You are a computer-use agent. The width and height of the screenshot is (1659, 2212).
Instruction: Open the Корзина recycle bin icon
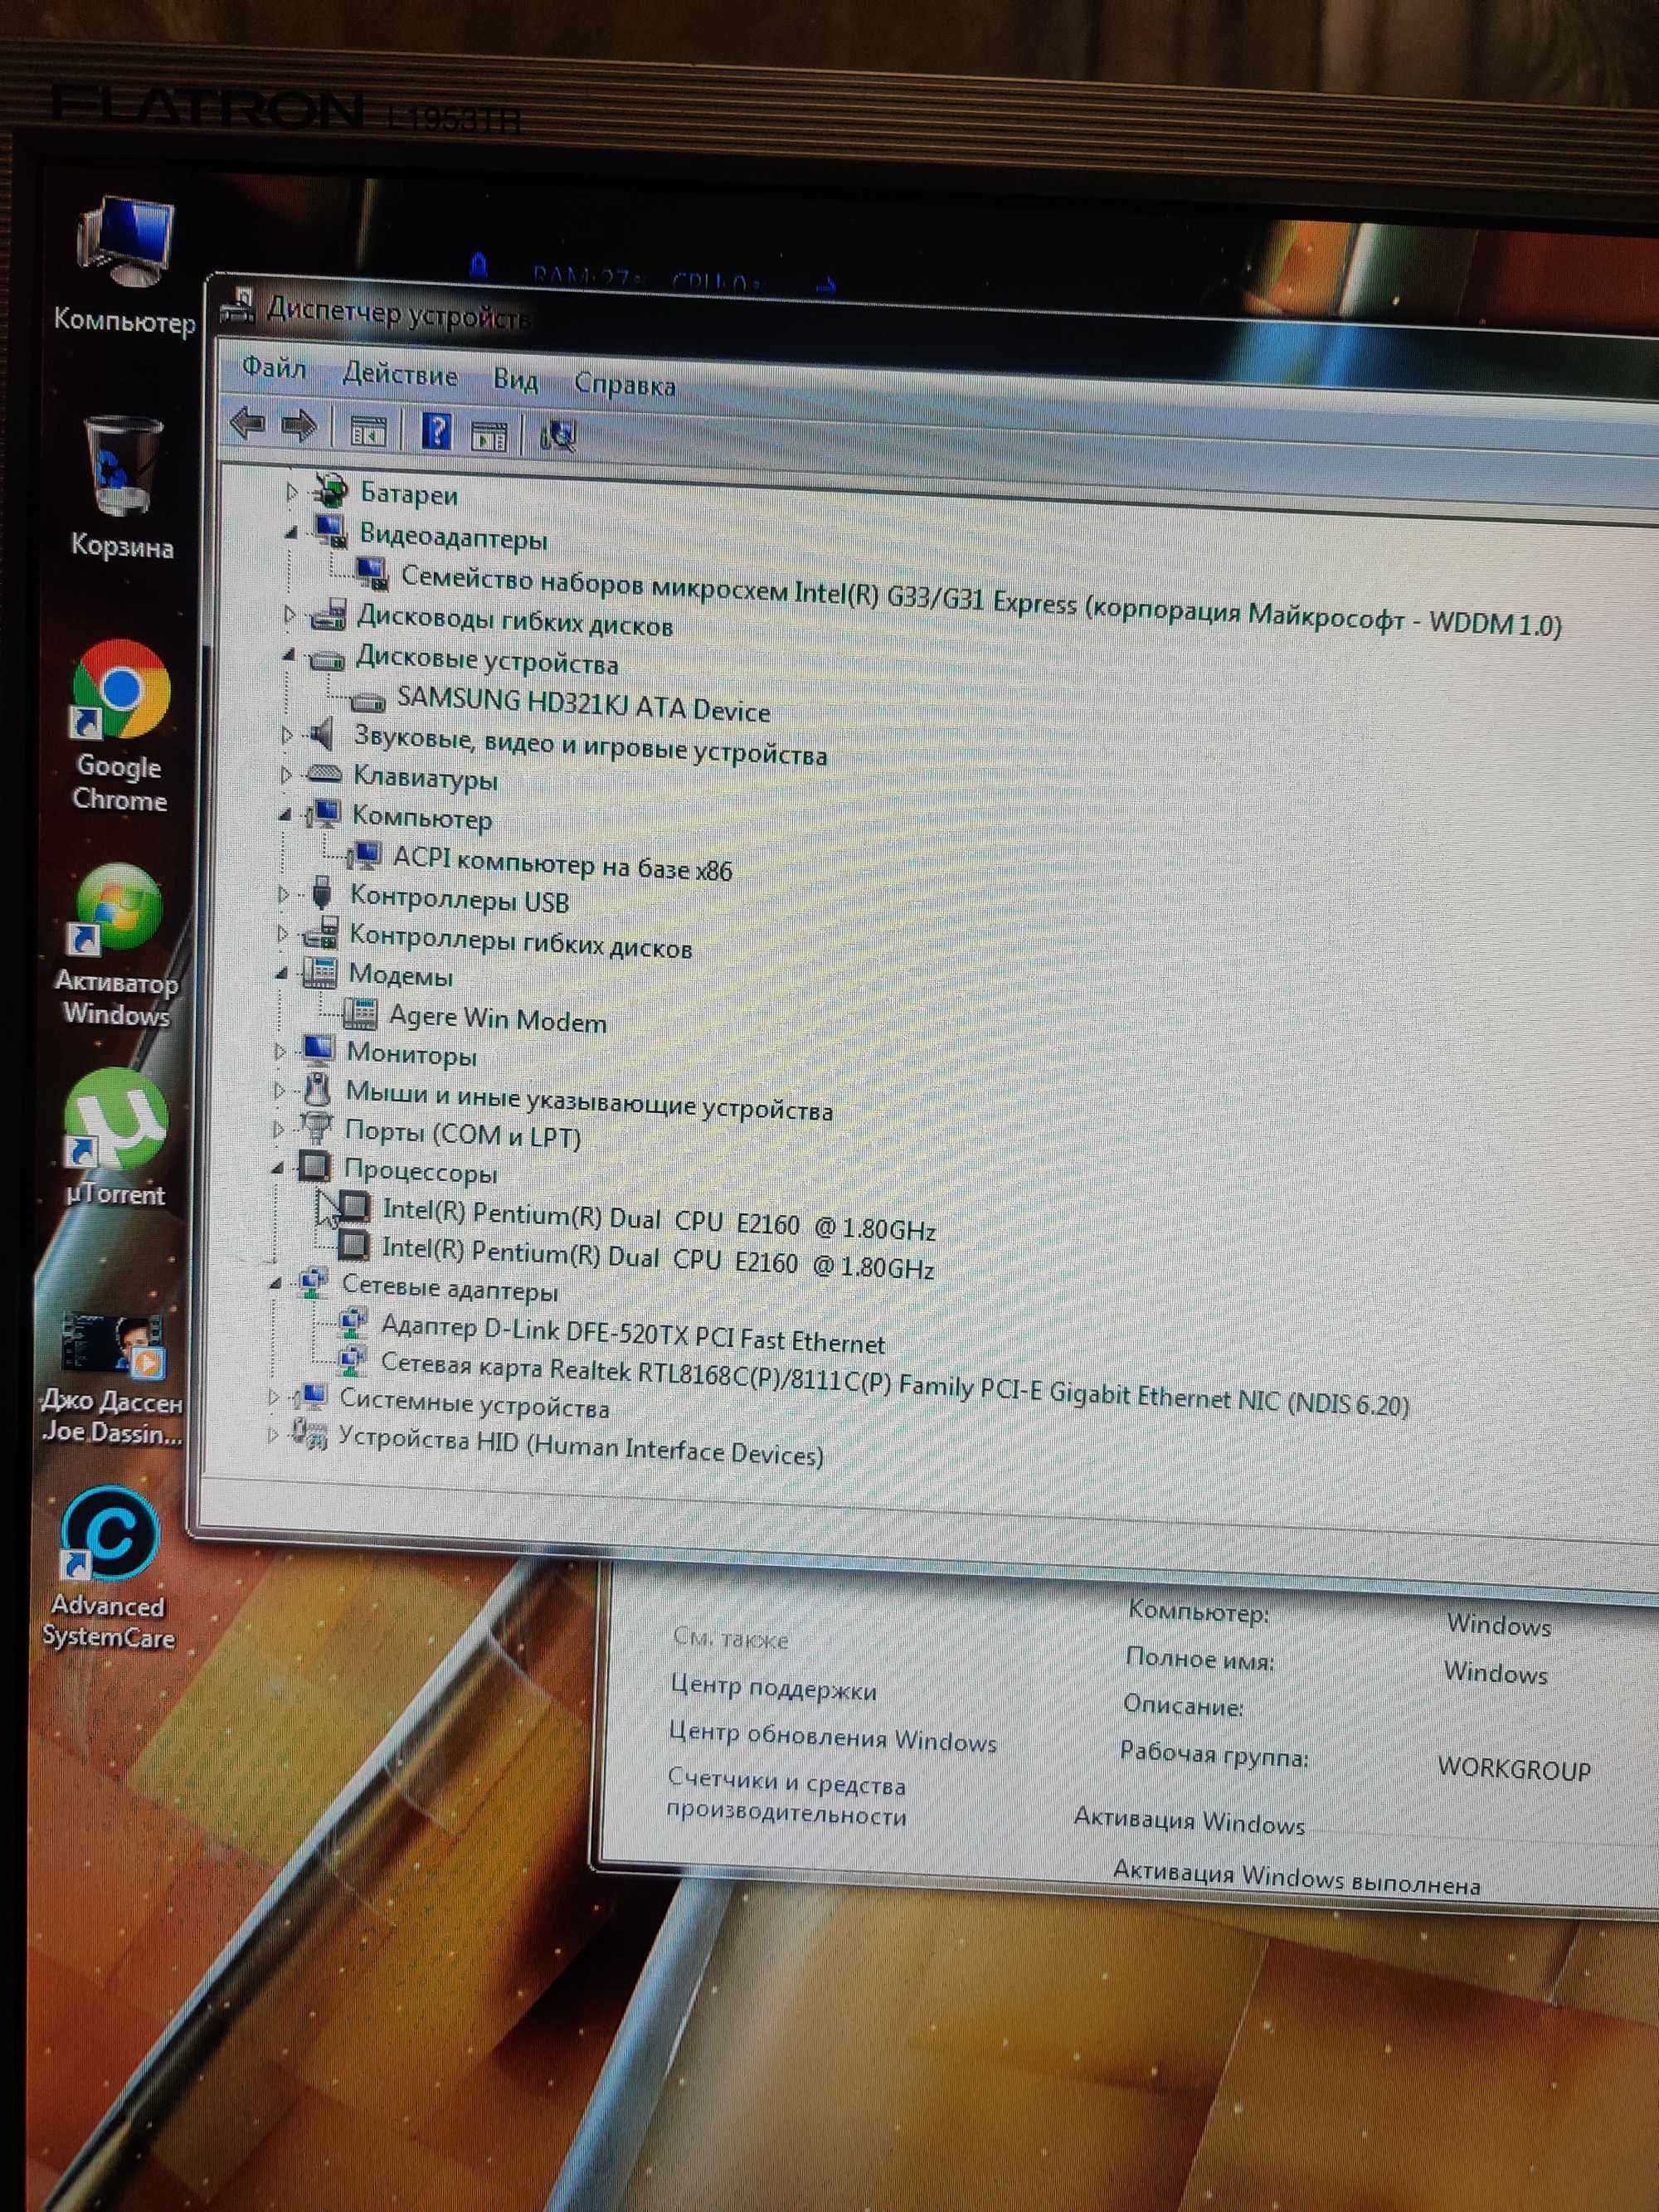click(x=122, y=488)
